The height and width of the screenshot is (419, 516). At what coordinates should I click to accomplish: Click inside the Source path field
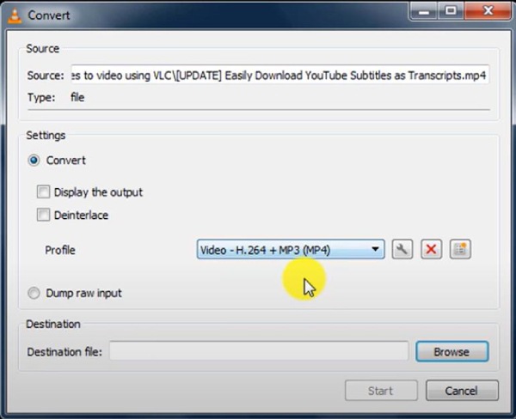click(279, 75)
